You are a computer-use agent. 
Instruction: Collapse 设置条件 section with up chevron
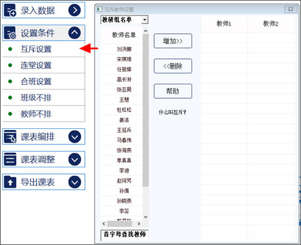click(x=75, y=33)
